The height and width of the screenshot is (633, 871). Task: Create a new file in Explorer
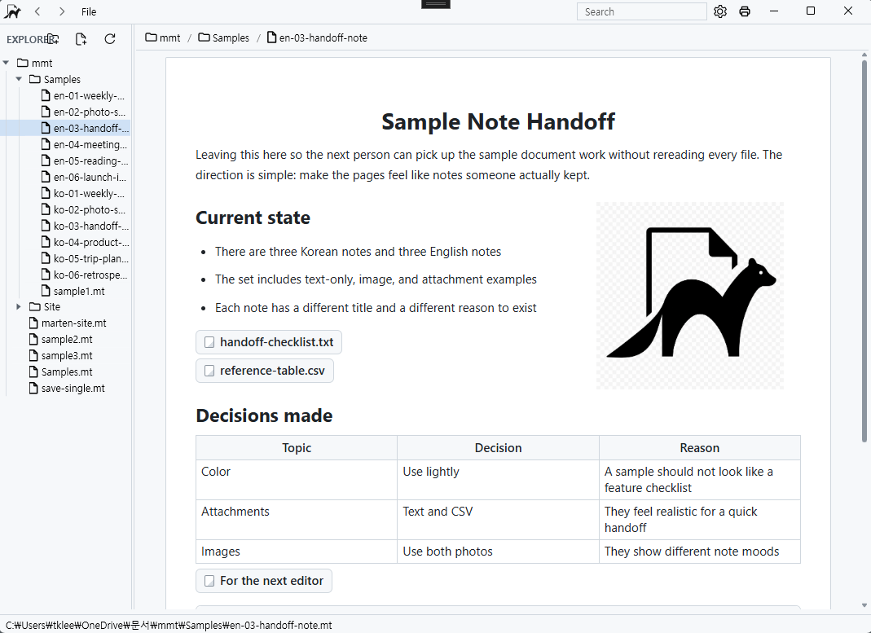click(x=81, y=39)
